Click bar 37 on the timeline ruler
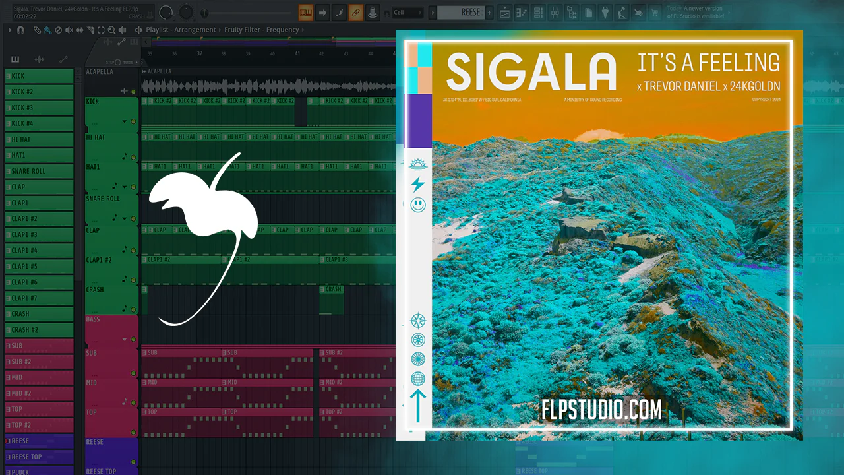This screenshot has height=475, width=844. click(199, 53)
